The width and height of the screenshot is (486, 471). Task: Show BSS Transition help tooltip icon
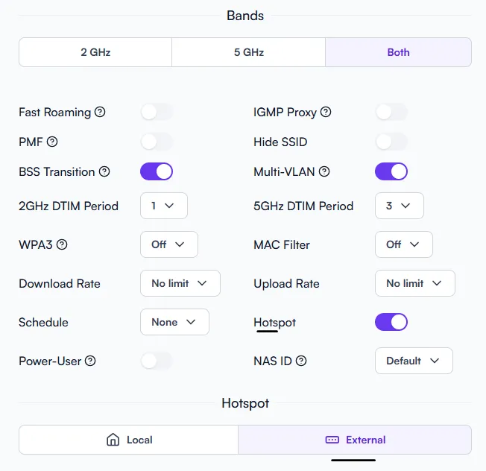104,171
